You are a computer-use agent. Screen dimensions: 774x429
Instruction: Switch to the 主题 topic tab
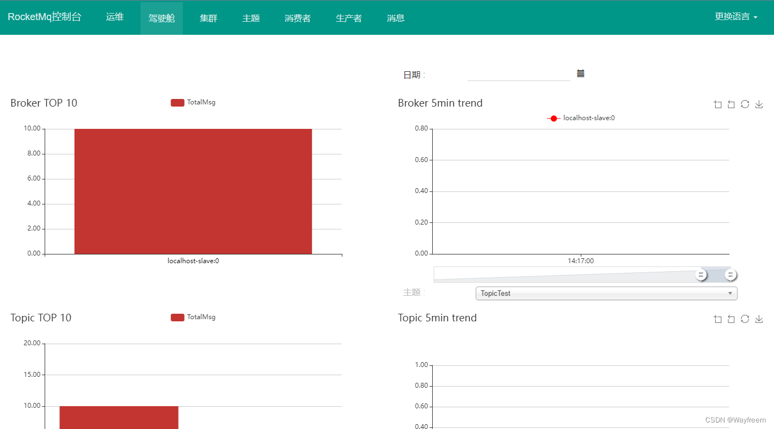251,18
